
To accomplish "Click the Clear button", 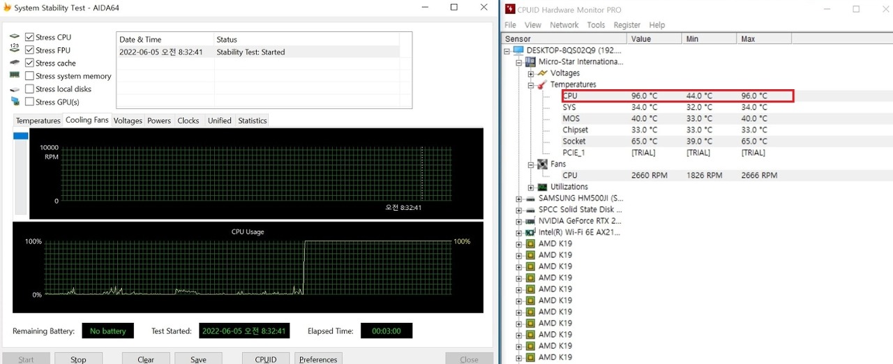I will 146,359.
